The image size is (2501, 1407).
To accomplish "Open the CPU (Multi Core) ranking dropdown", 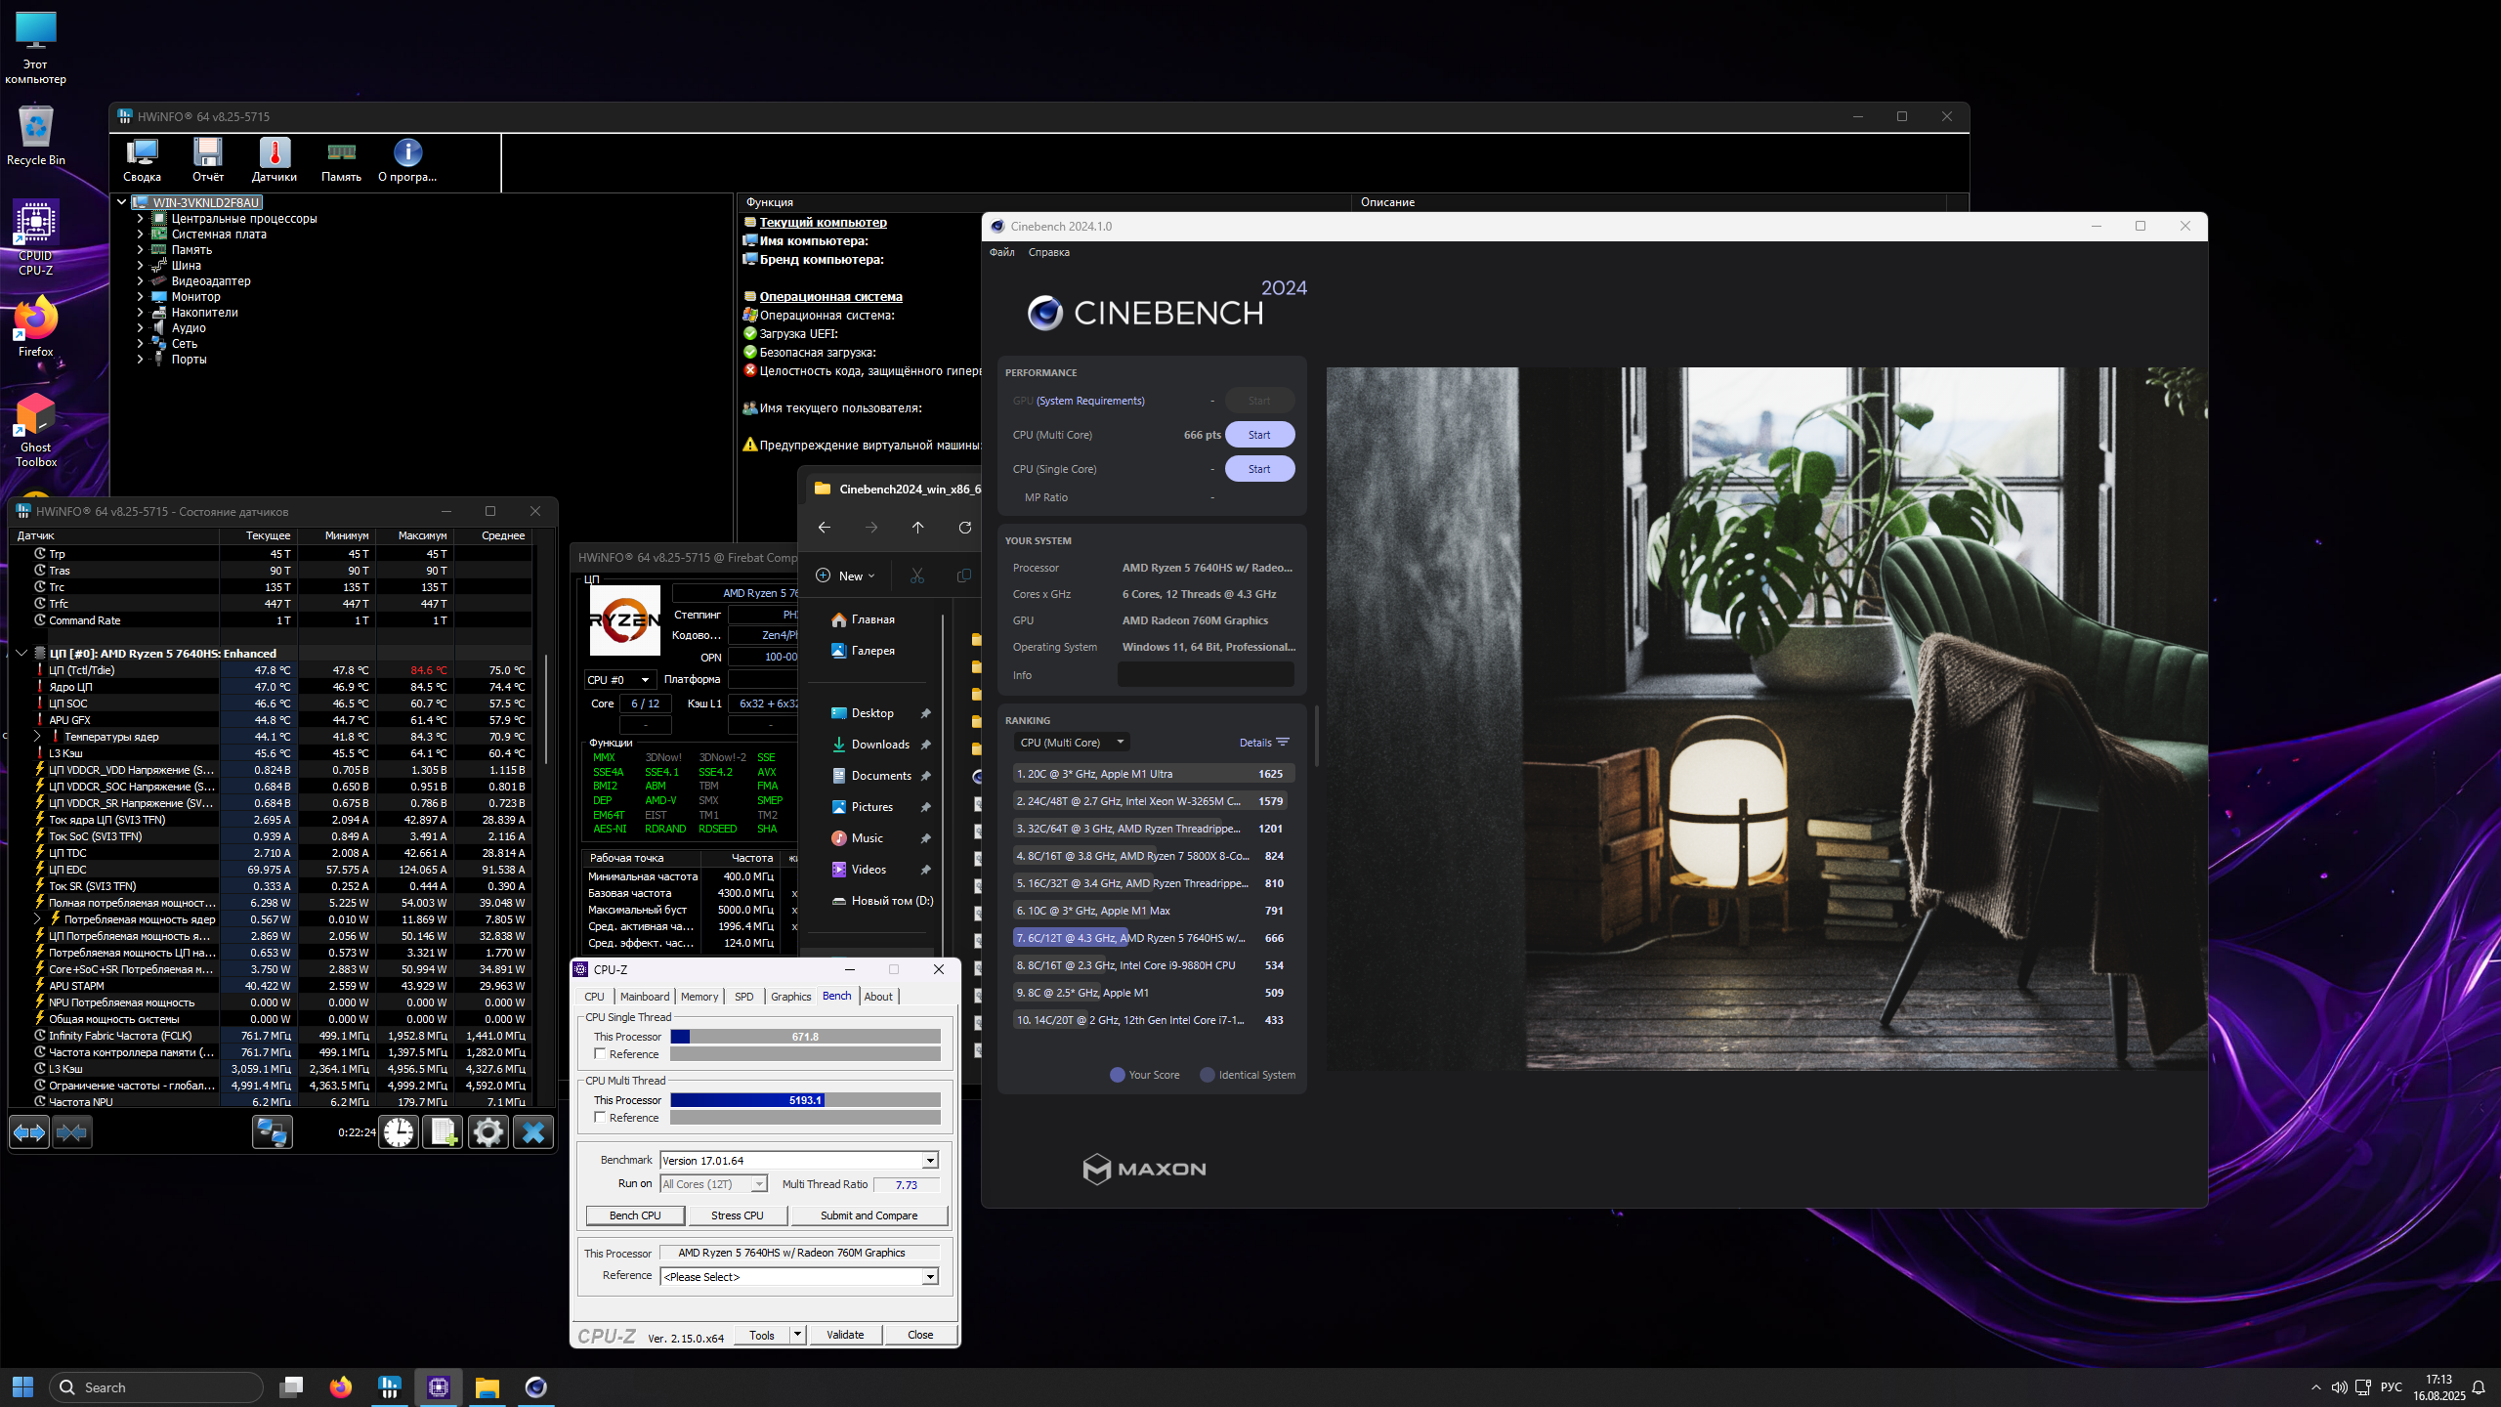I will point(1071,743).
